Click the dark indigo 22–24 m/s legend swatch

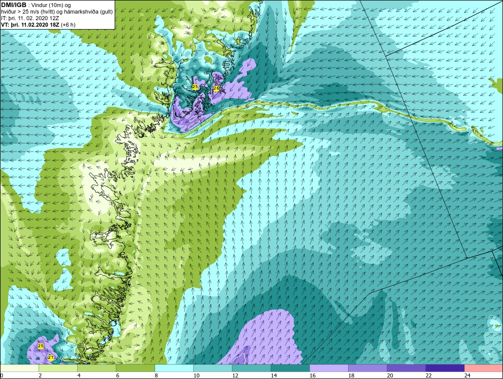(445, 368)
